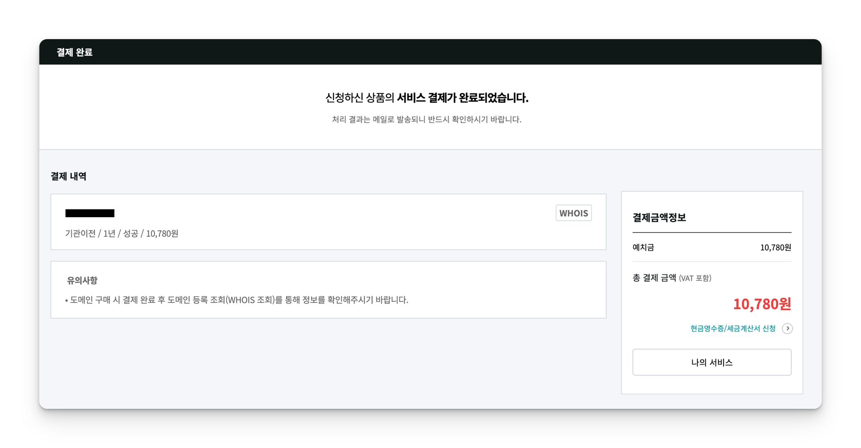Click the (VAT 포함) text
The height and width of the screenshot is (448, 861).
(x=695, y=279)
